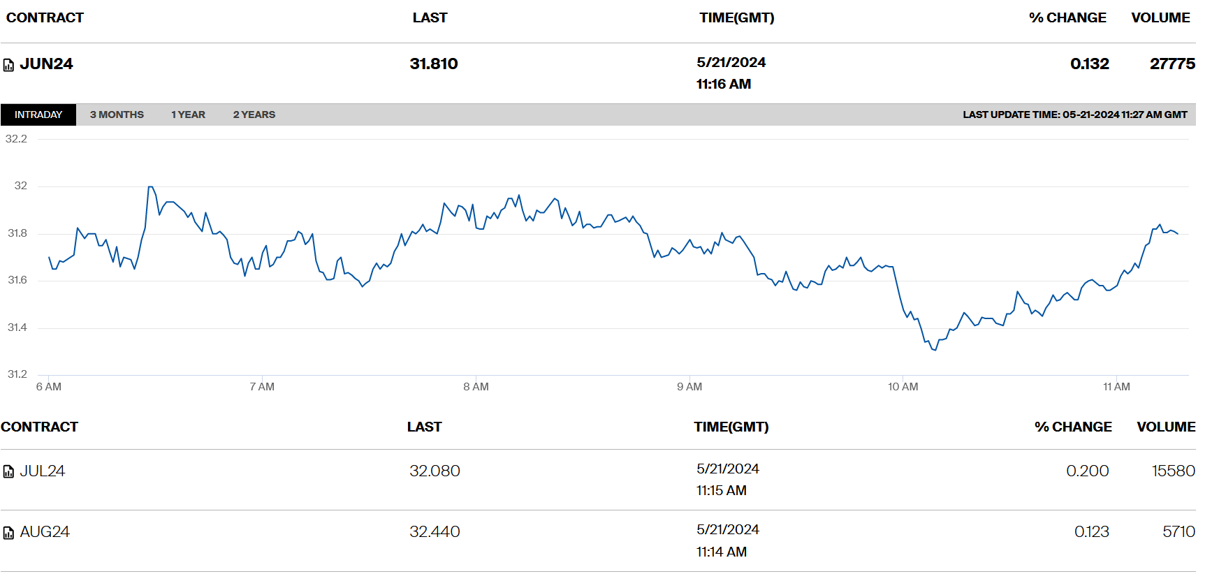This screenshot has width=1219, height=574.
Task: Select the AUG24 contract name
Action: (45, 532)
